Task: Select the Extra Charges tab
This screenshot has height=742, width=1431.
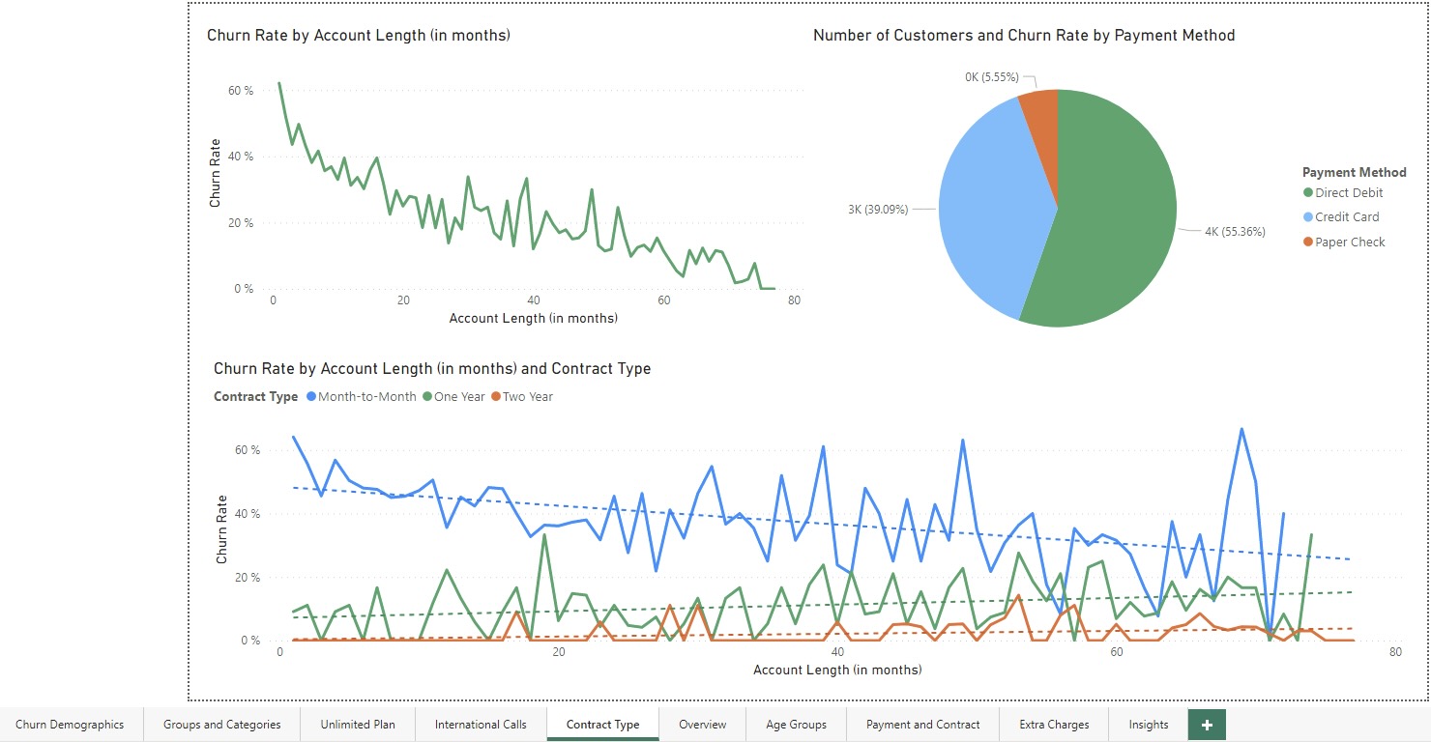Action: (x=1053, y=724)
